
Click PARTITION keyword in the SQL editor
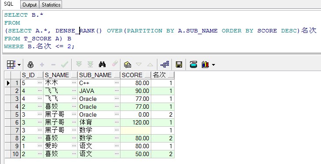coord(144,31)
